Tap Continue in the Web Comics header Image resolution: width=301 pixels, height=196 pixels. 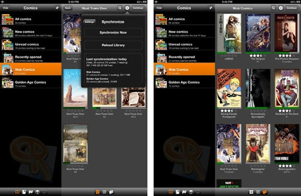[x=292, y=8]
